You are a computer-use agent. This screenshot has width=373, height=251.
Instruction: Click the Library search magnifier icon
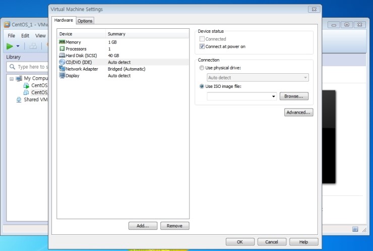pyautogui.click(x=12, y=67)
